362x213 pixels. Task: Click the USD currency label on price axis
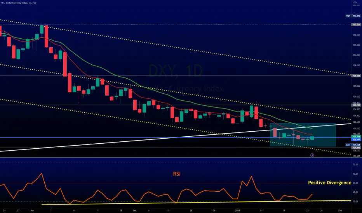[355, 2]
